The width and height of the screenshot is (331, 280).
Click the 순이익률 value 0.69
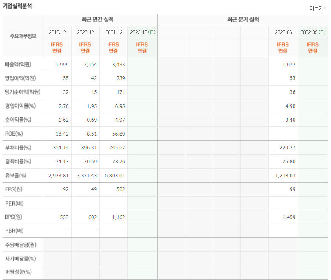click(x=92, y=120)
